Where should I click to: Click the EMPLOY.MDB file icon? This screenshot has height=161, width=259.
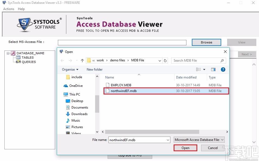click(108, 85)
